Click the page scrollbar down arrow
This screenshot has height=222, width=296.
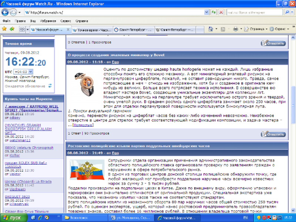(293, 210)
